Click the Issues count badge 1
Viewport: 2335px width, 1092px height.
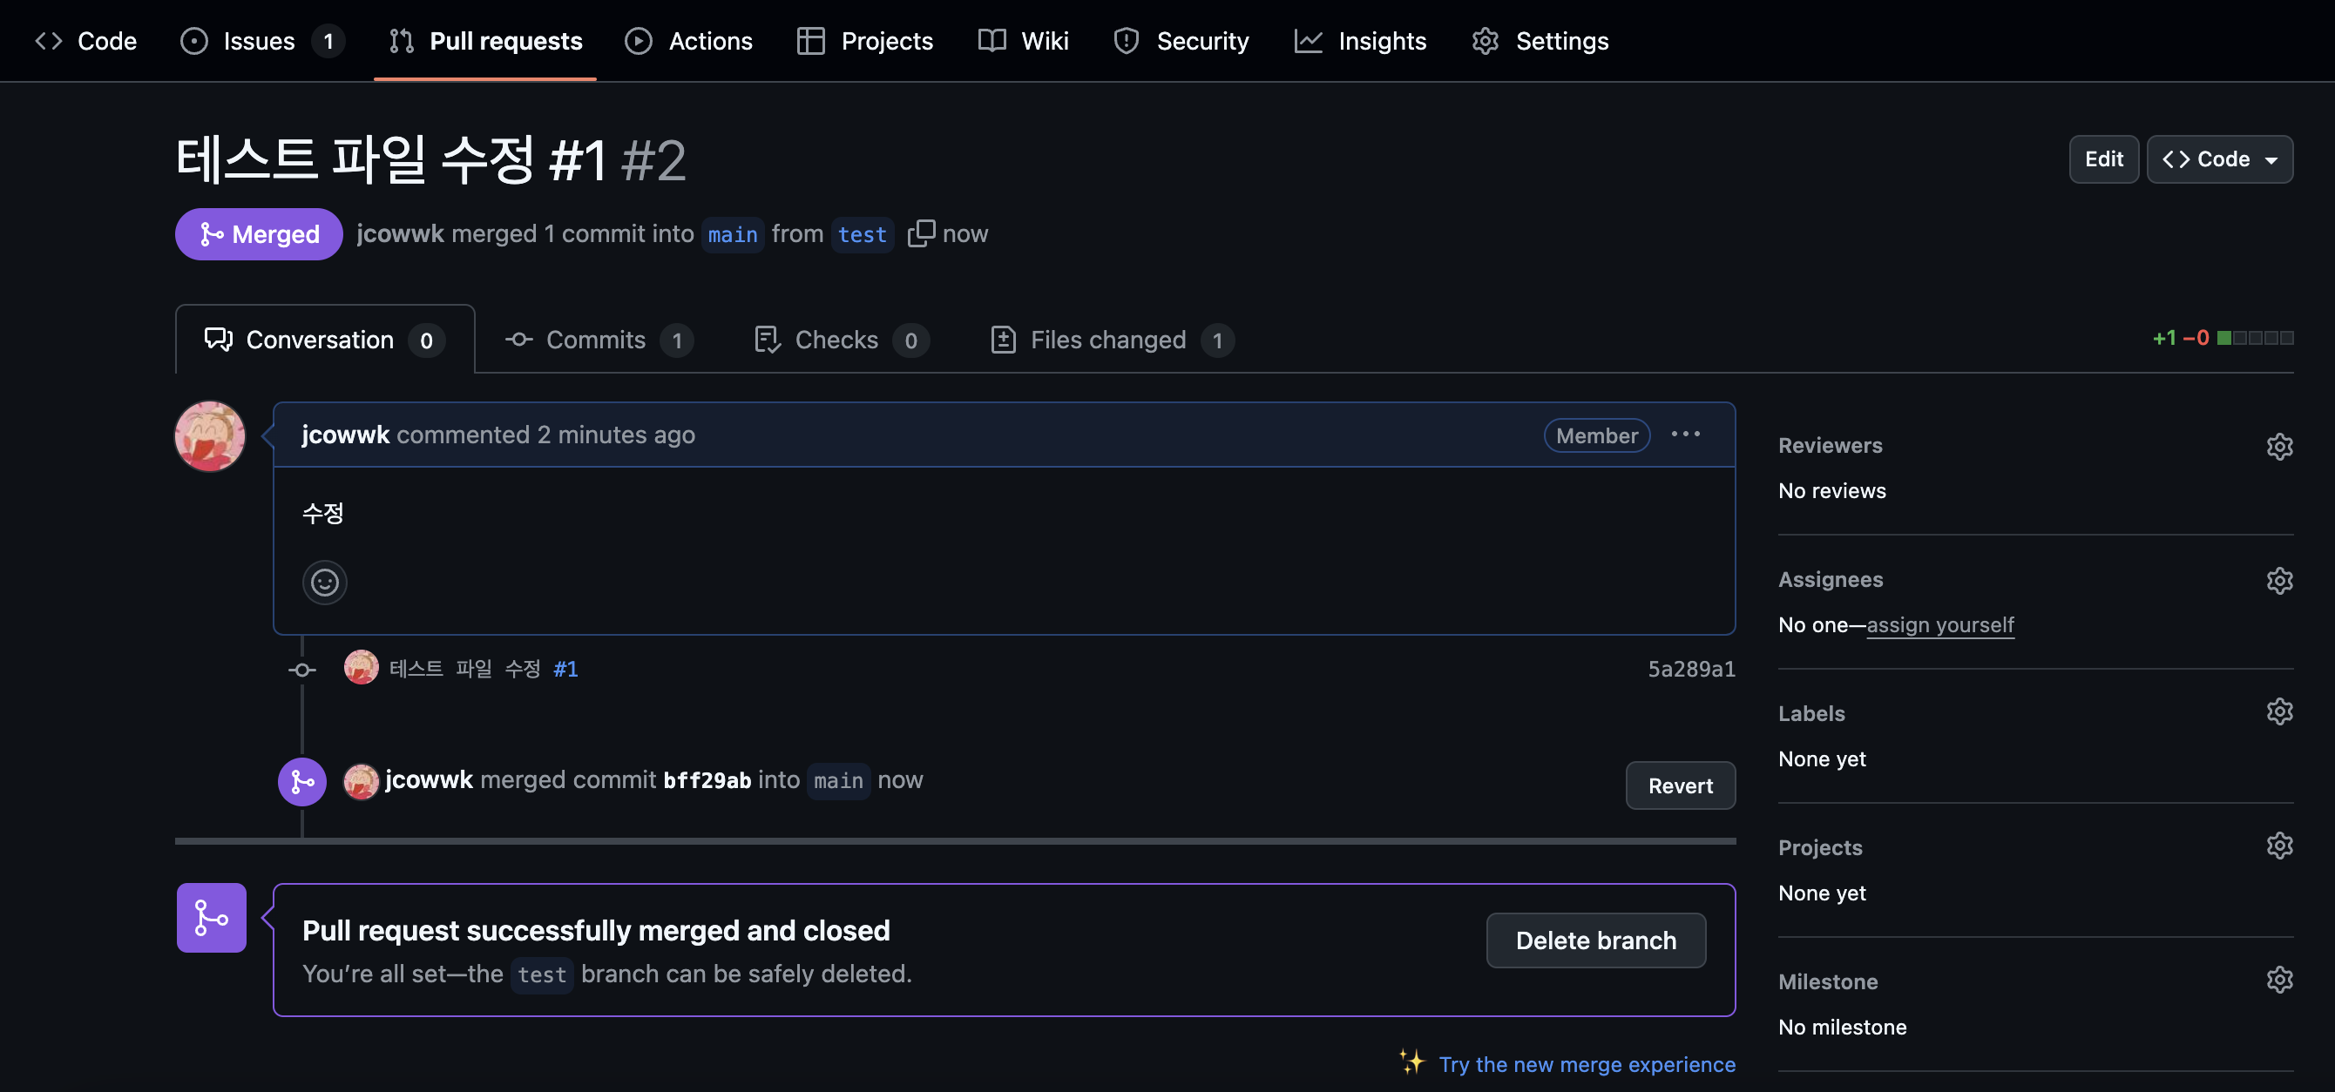pyautogui.click(x=328, y=41)
